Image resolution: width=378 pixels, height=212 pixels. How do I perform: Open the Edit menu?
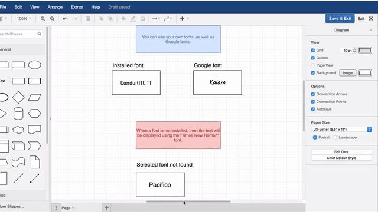18,7
